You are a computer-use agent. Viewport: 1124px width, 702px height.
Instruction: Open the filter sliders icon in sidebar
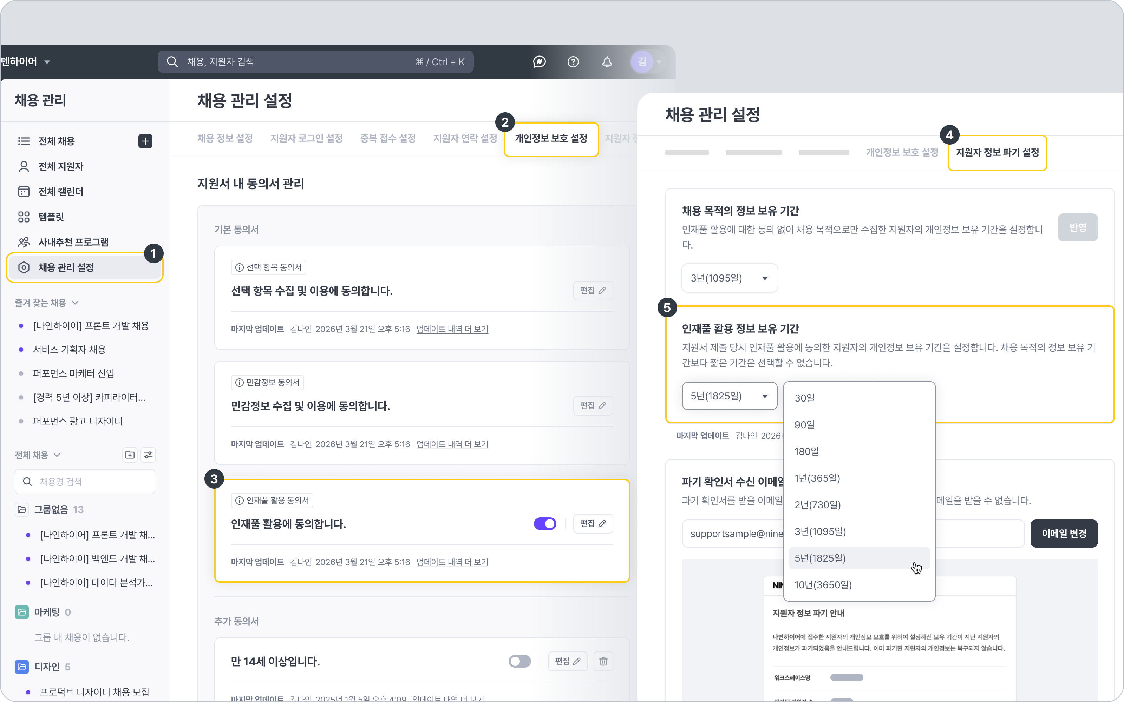(x=148, y=455)
